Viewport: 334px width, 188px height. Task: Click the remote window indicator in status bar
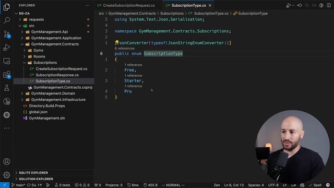pyautogui.click(x=5, y=185)
